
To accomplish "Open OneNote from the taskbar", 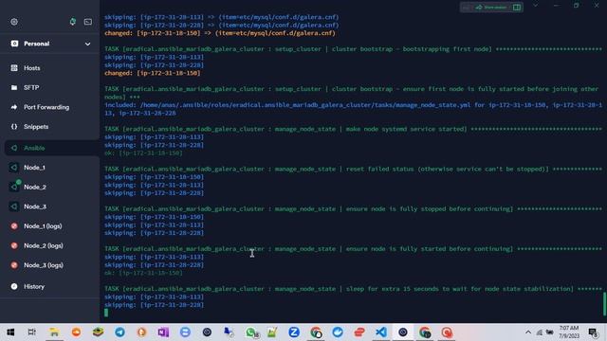I will pyautogui.click(x=163, y=332).
